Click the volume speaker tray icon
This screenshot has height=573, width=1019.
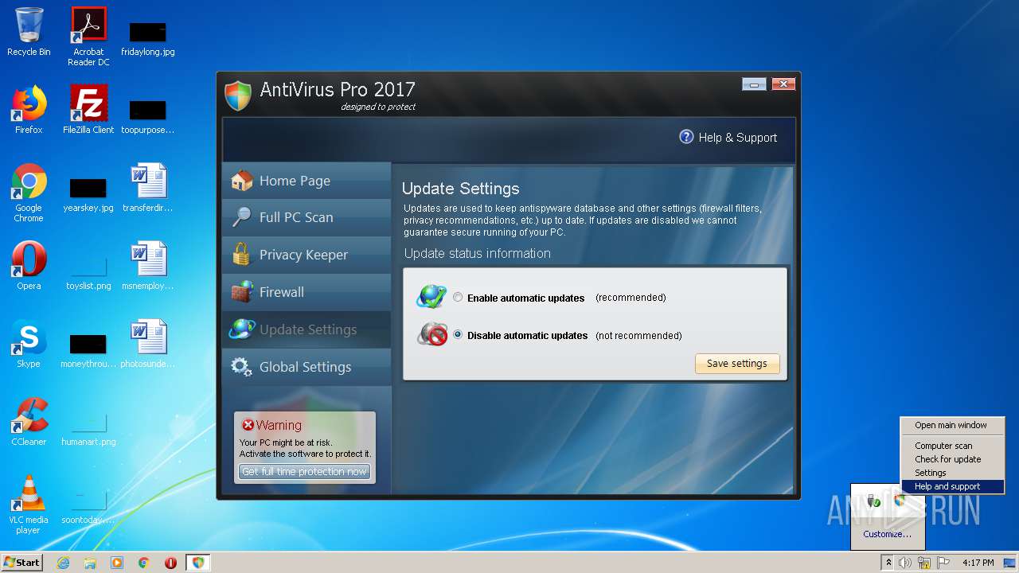[905, 563]
